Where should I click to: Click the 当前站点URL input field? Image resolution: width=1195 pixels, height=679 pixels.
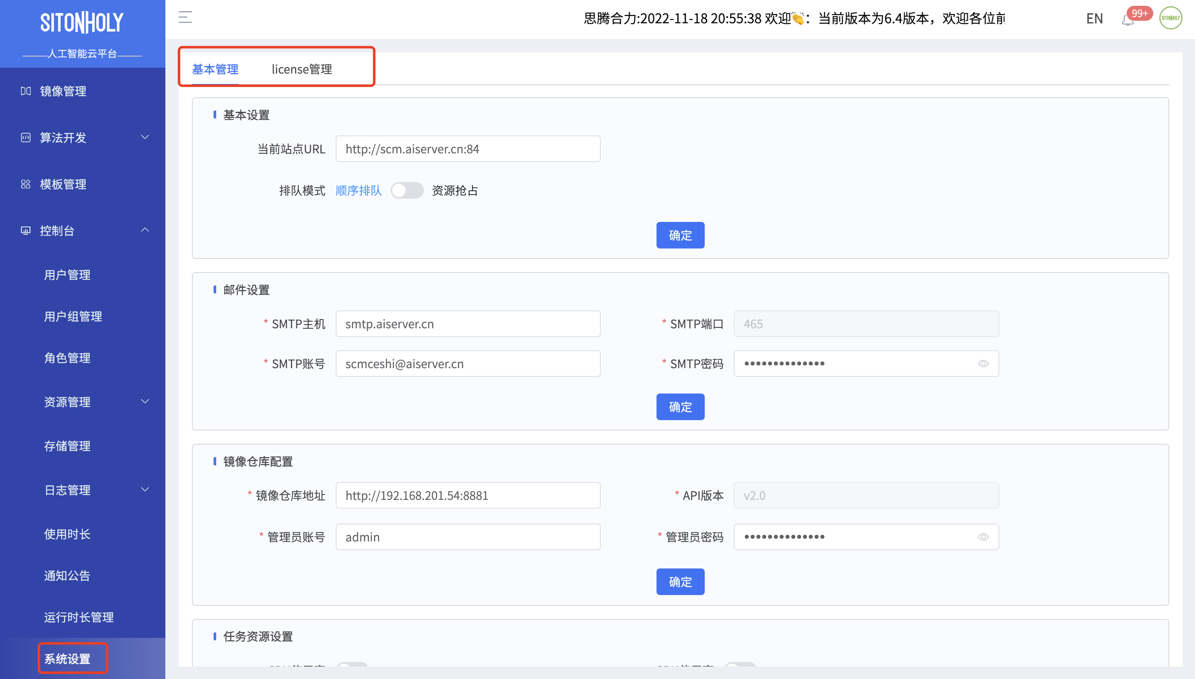point(468,149)
